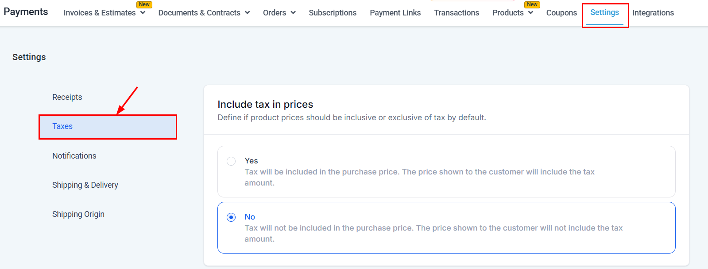Click the Payments title heading
708x269 pixels.
click(x=26, y=12)
